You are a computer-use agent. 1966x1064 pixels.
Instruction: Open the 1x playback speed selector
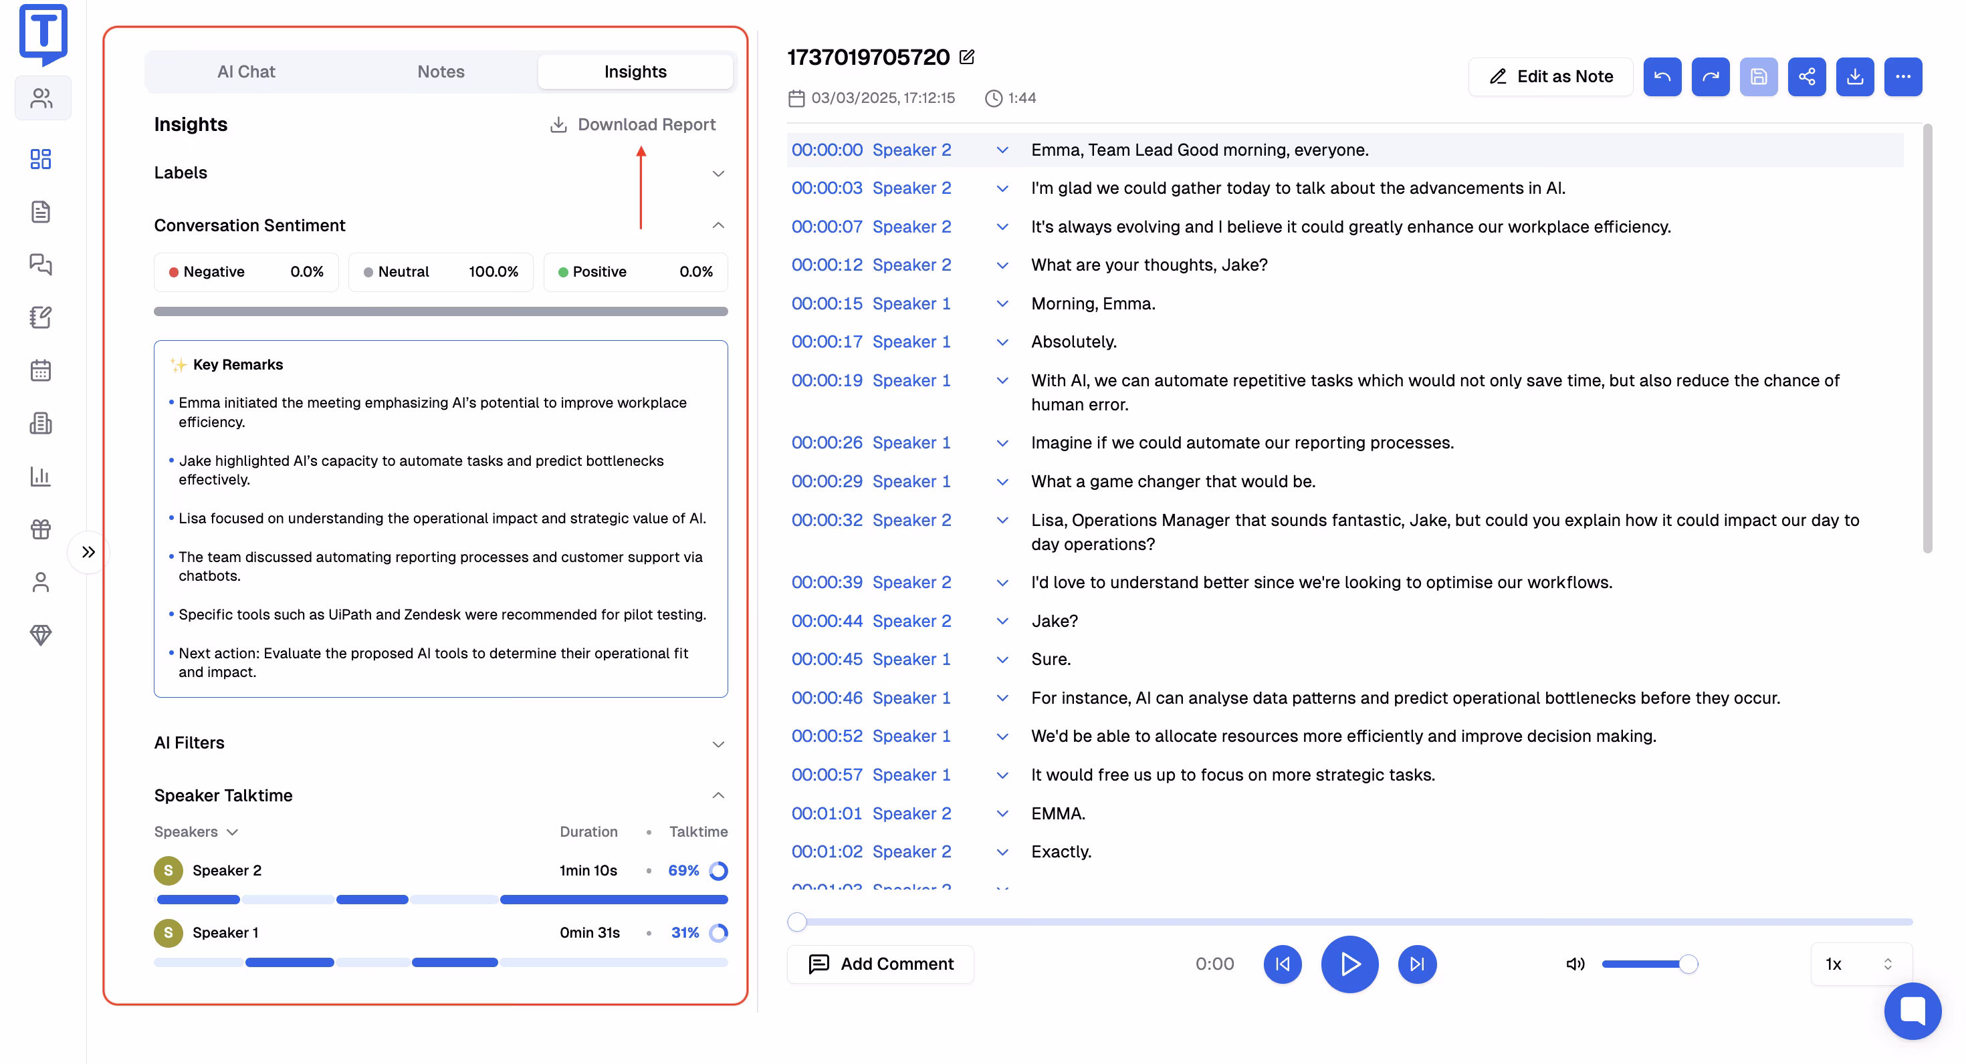click(x=1860, y=964)
